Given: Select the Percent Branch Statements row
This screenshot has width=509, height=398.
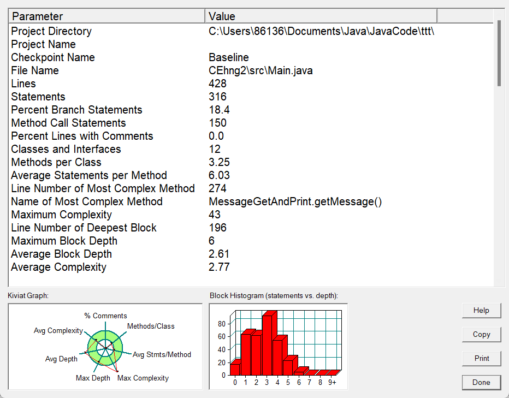Looking at the screenshot, I should (x=76, y=110).
